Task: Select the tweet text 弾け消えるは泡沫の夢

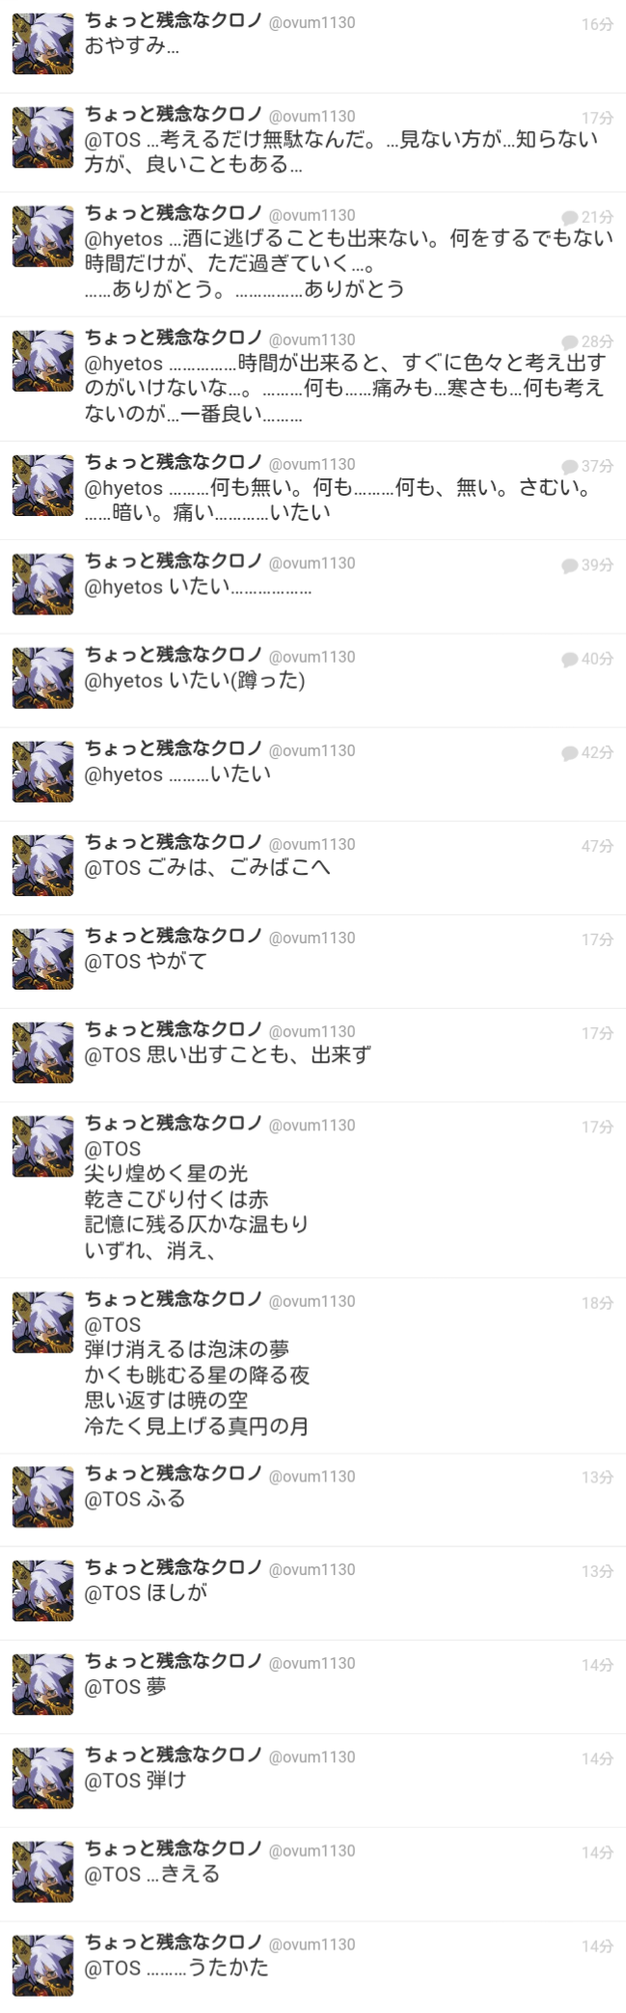Action: (187, 1349)
